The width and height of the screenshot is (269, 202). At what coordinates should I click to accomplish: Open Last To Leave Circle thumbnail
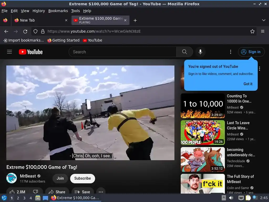click(203, 133)
